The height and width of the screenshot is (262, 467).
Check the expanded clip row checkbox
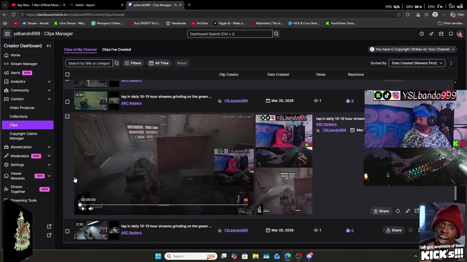click(67, 116)
